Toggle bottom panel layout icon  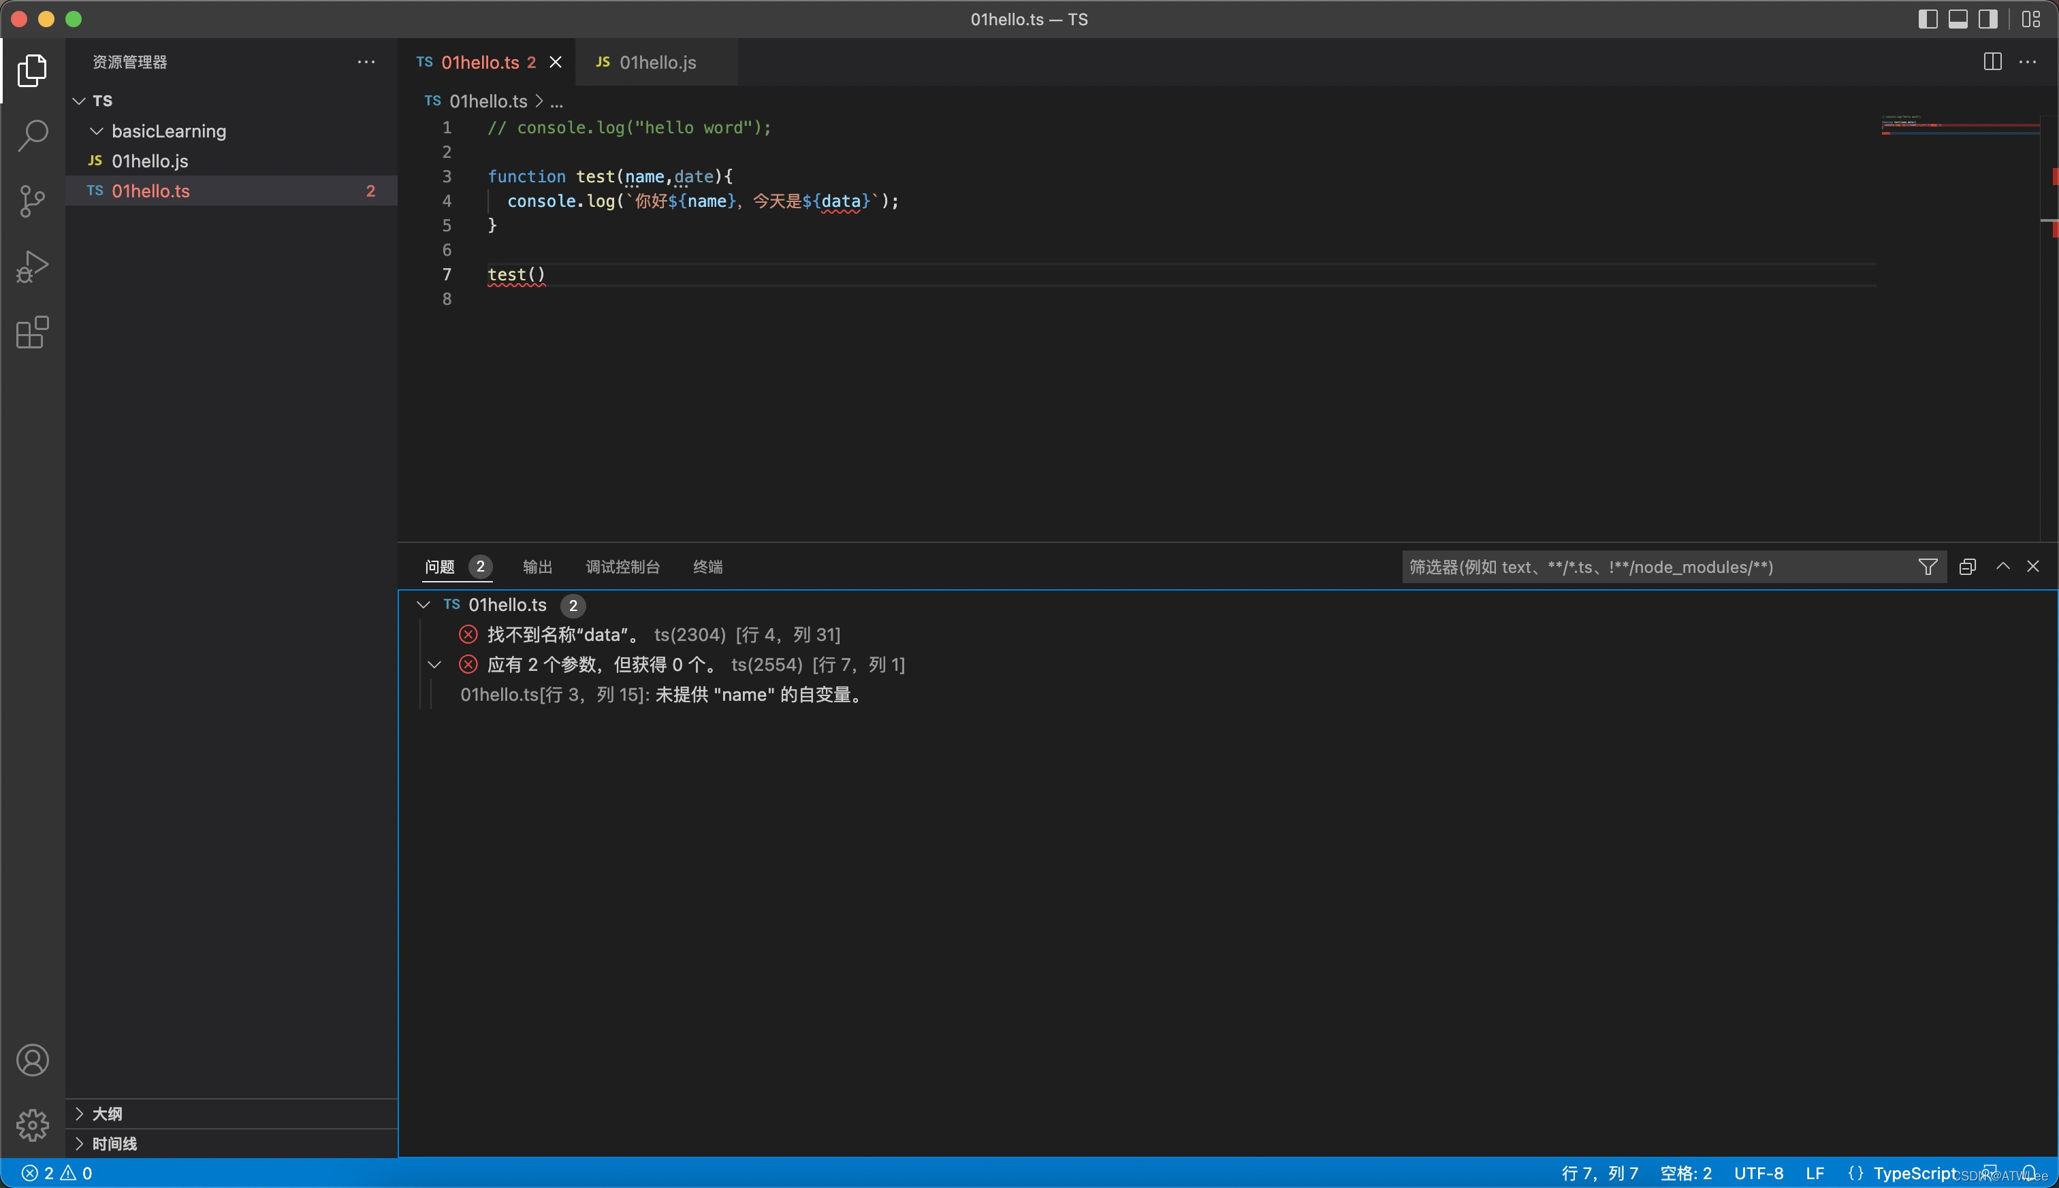[x=1958, y=19]
